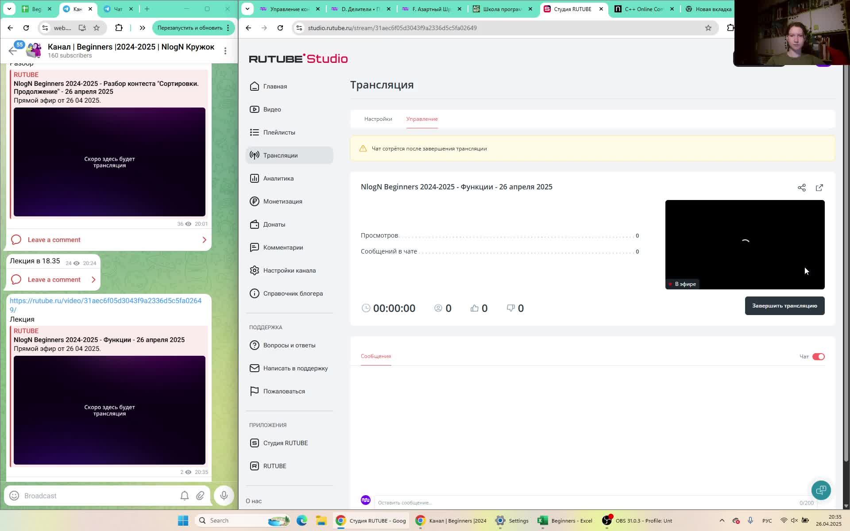This screenshot has height=531, width=850.
Task: Open the Монетизация section
Action: [x=282, y=201]
